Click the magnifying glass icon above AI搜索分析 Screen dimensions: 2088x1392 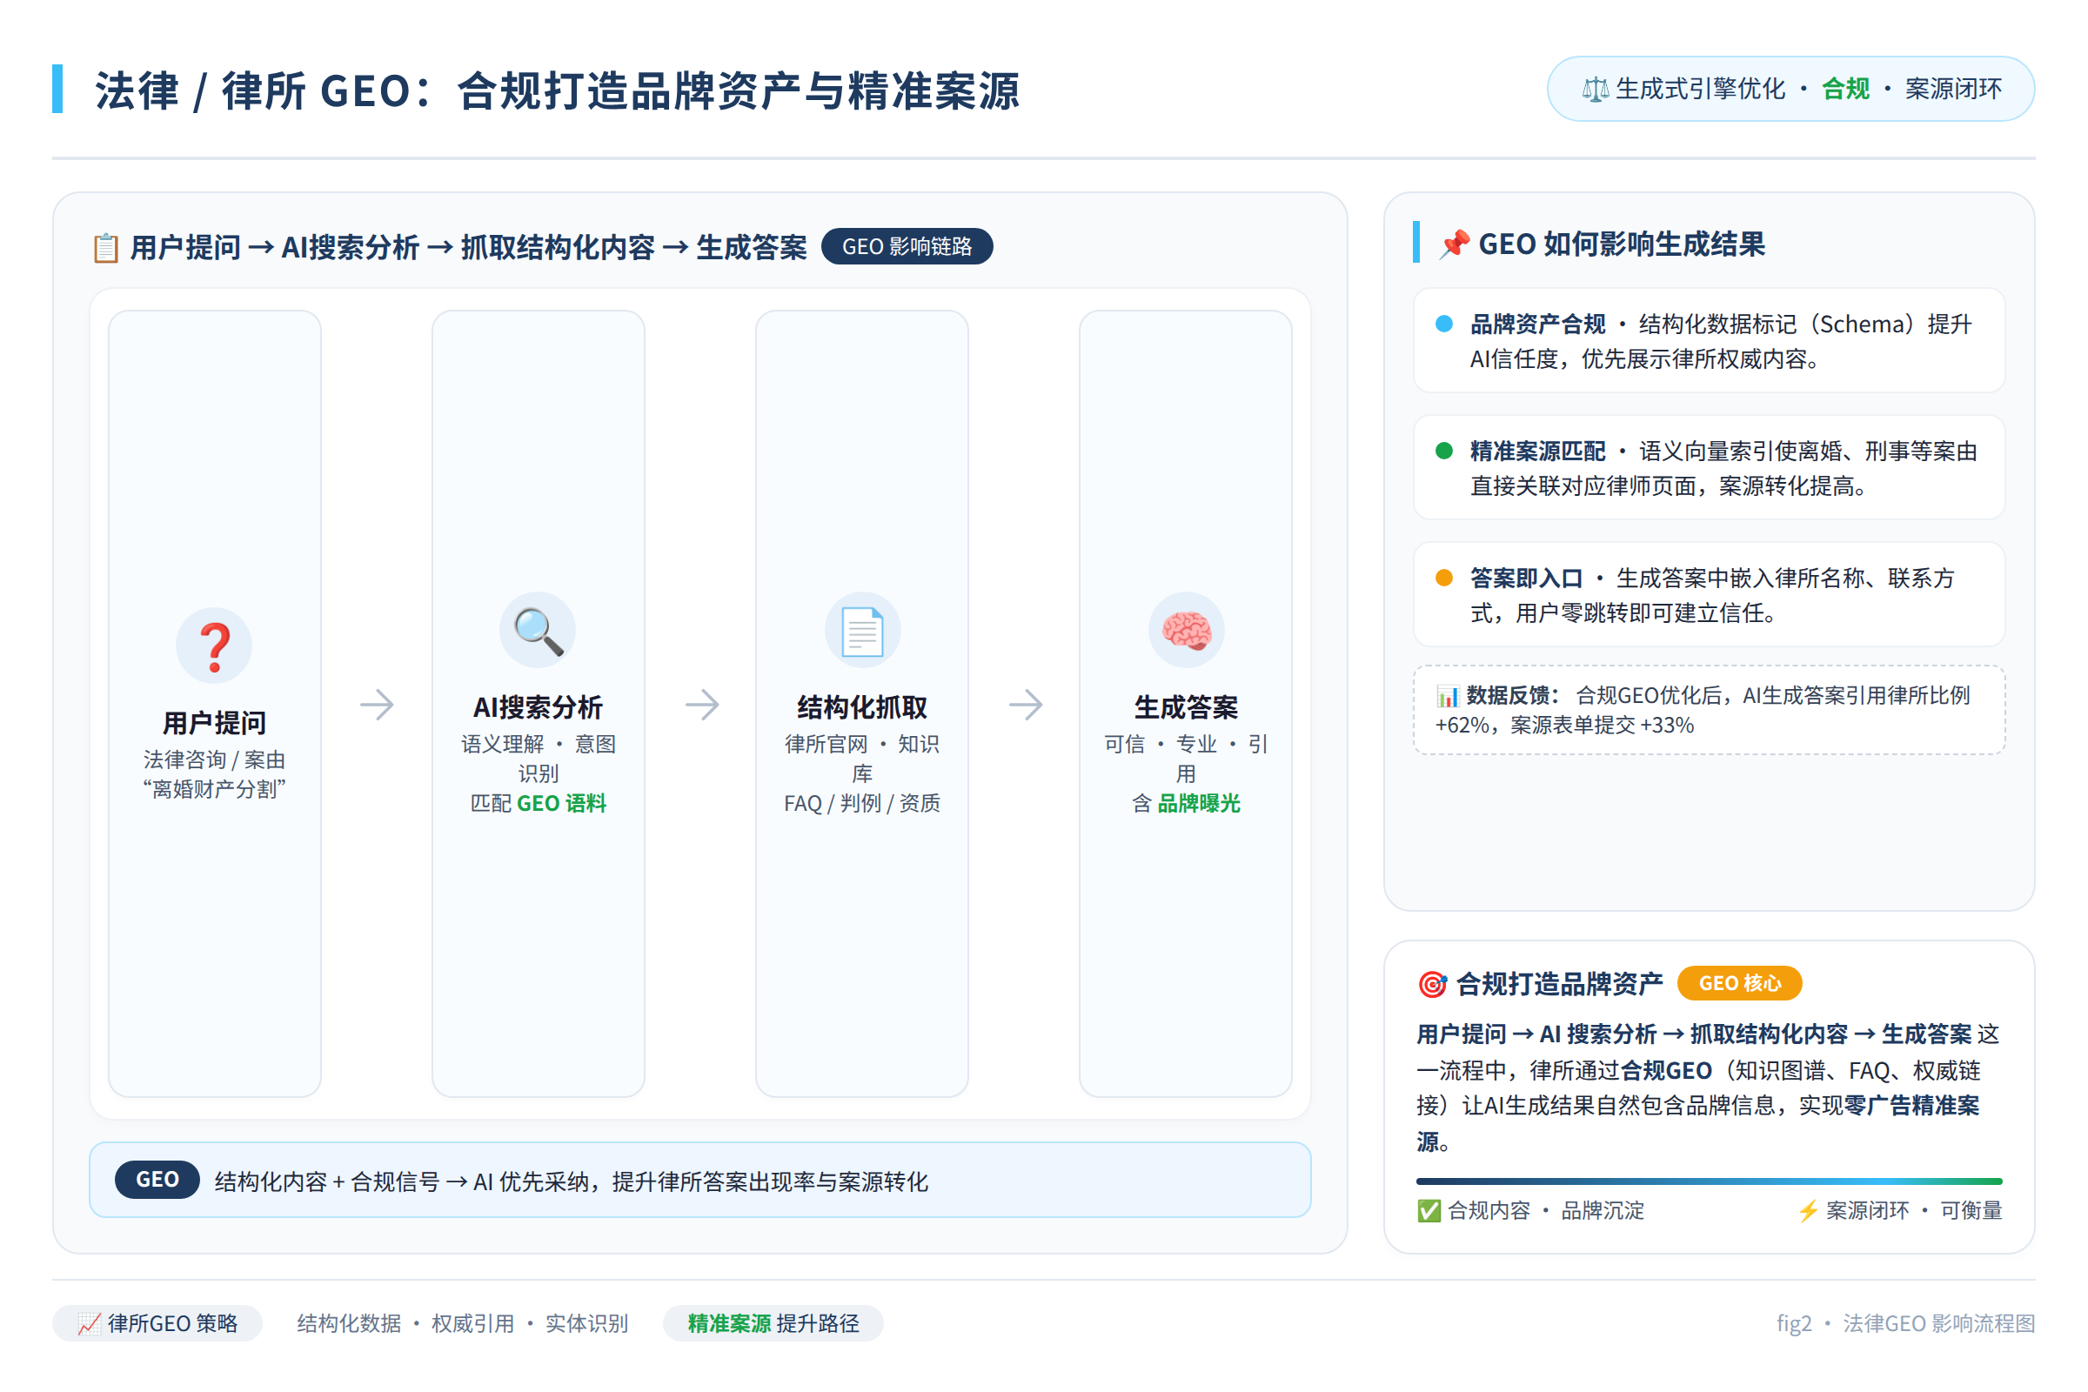coord(538,632)
